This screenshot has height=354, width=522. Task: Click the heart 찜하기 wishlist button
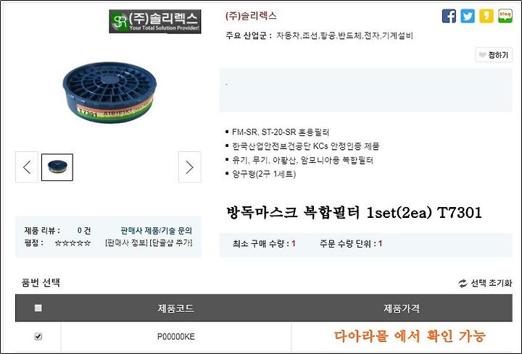point(494,55)
